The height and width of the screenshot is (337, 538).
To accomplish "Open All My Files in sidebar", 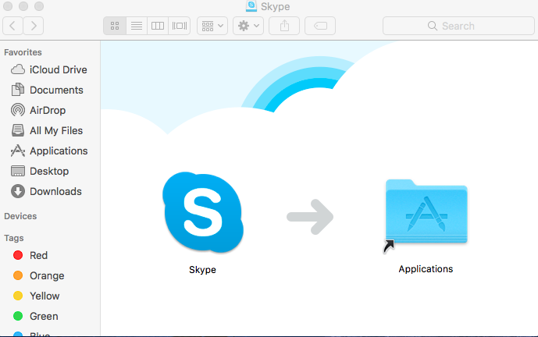I will tap(50, 130).
